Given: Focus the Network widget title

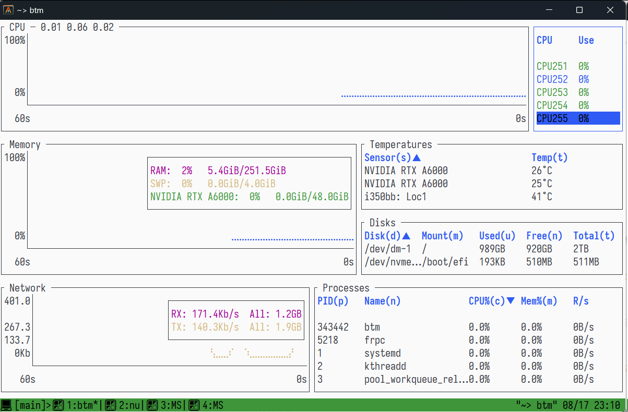Looking at the screenshot, I should pos(28,288).
